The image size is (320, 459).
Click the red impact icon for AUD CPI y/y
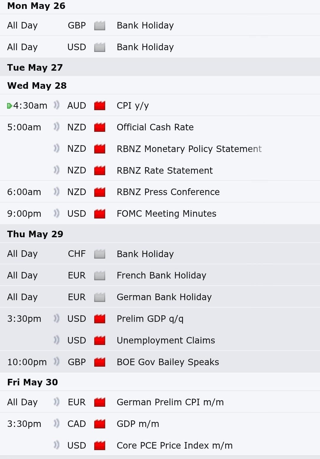[100, 105]
